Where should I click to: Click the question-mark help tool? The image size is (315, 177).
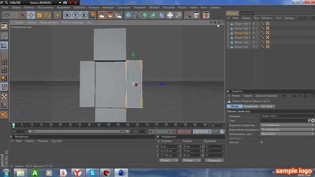[x=188, y=15]
